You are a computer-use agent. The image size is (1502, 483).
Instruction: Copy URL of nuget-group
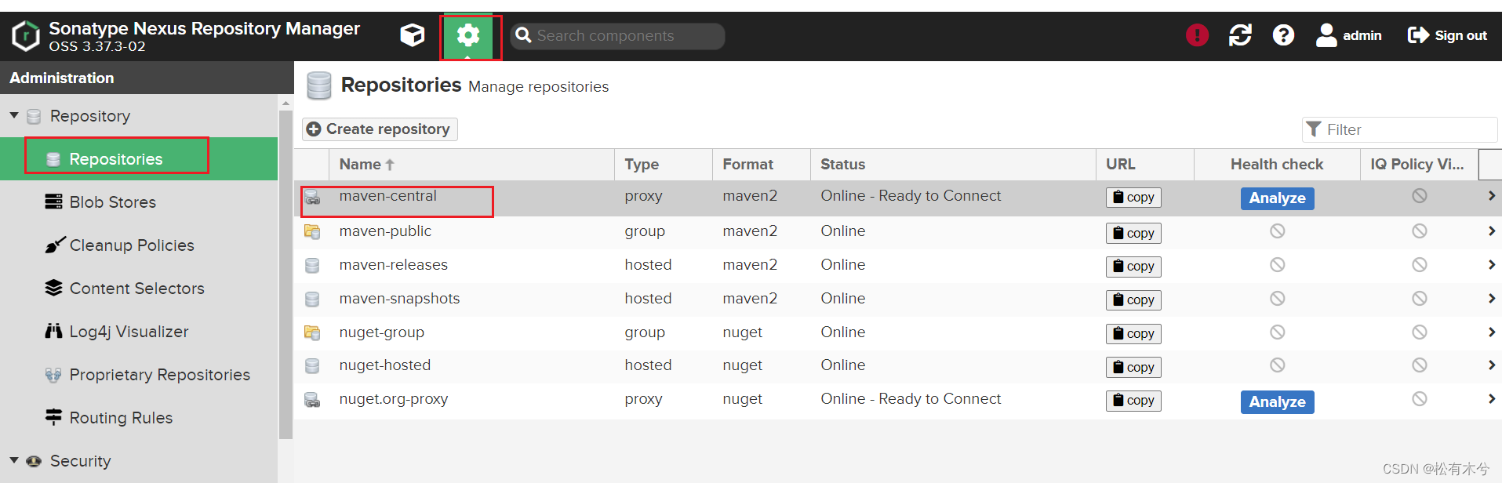(1133, 334)
